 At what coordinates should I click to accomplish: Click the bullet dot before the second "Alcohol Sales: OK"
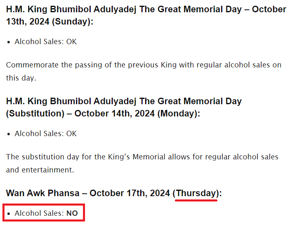click(x=9, y=134)
